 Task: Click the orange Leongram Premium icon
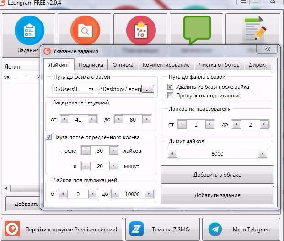pyautogui.click(x=12, y=229)
